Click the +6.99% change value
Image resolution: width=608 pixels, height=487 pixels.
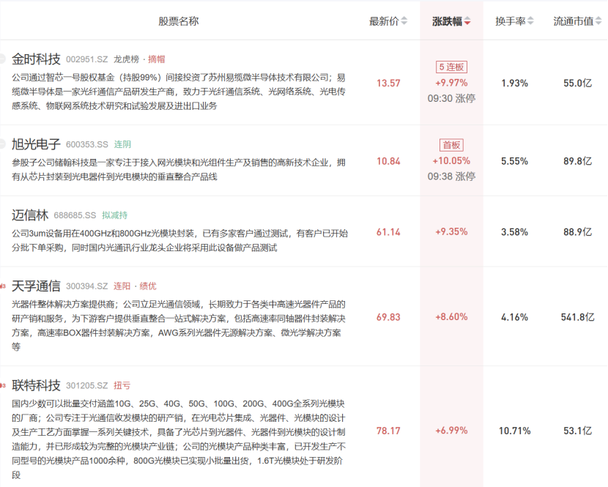pyautogui.click(x=451, y=431)
